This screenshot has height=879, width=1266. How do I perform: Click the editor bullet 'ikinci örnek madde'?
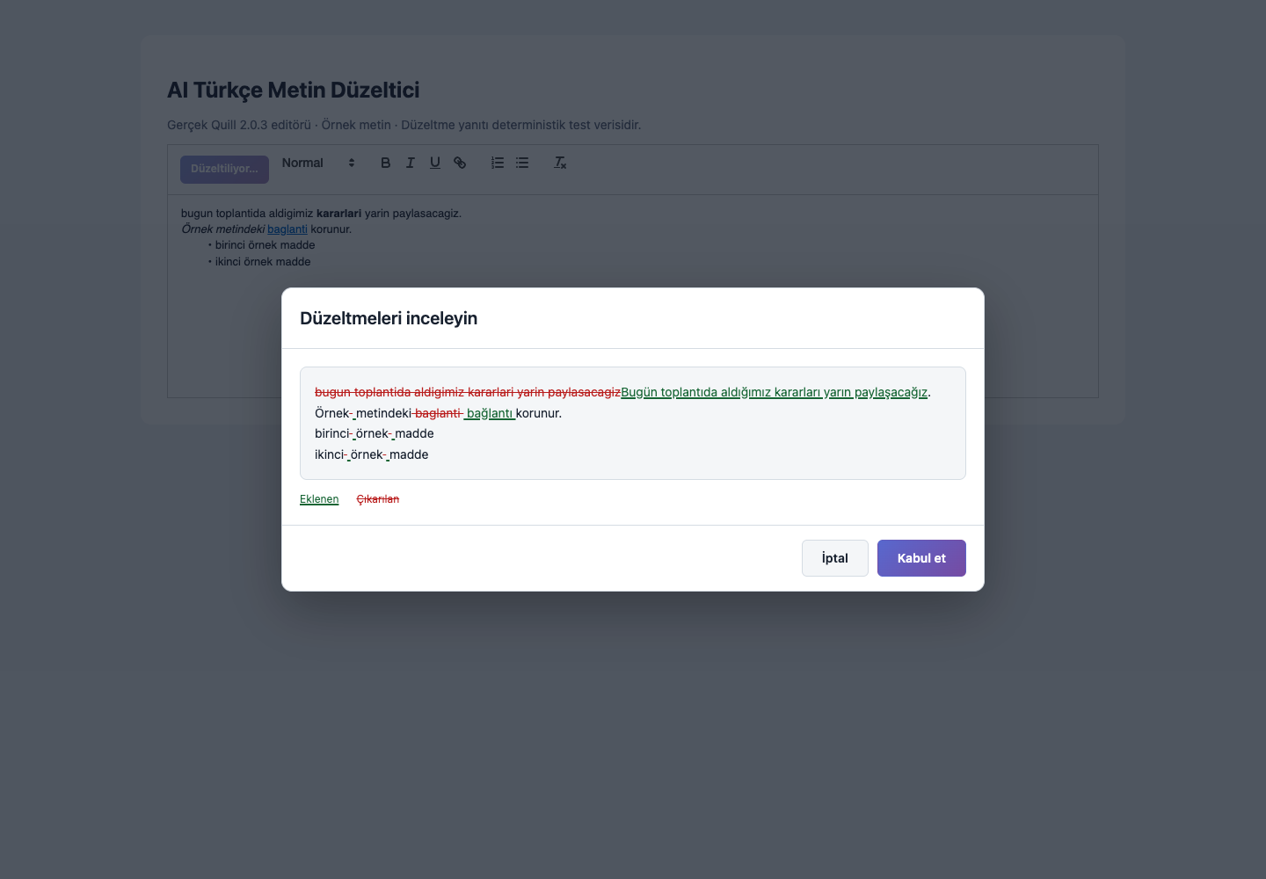pyautogui.click(x=263, y=262)
